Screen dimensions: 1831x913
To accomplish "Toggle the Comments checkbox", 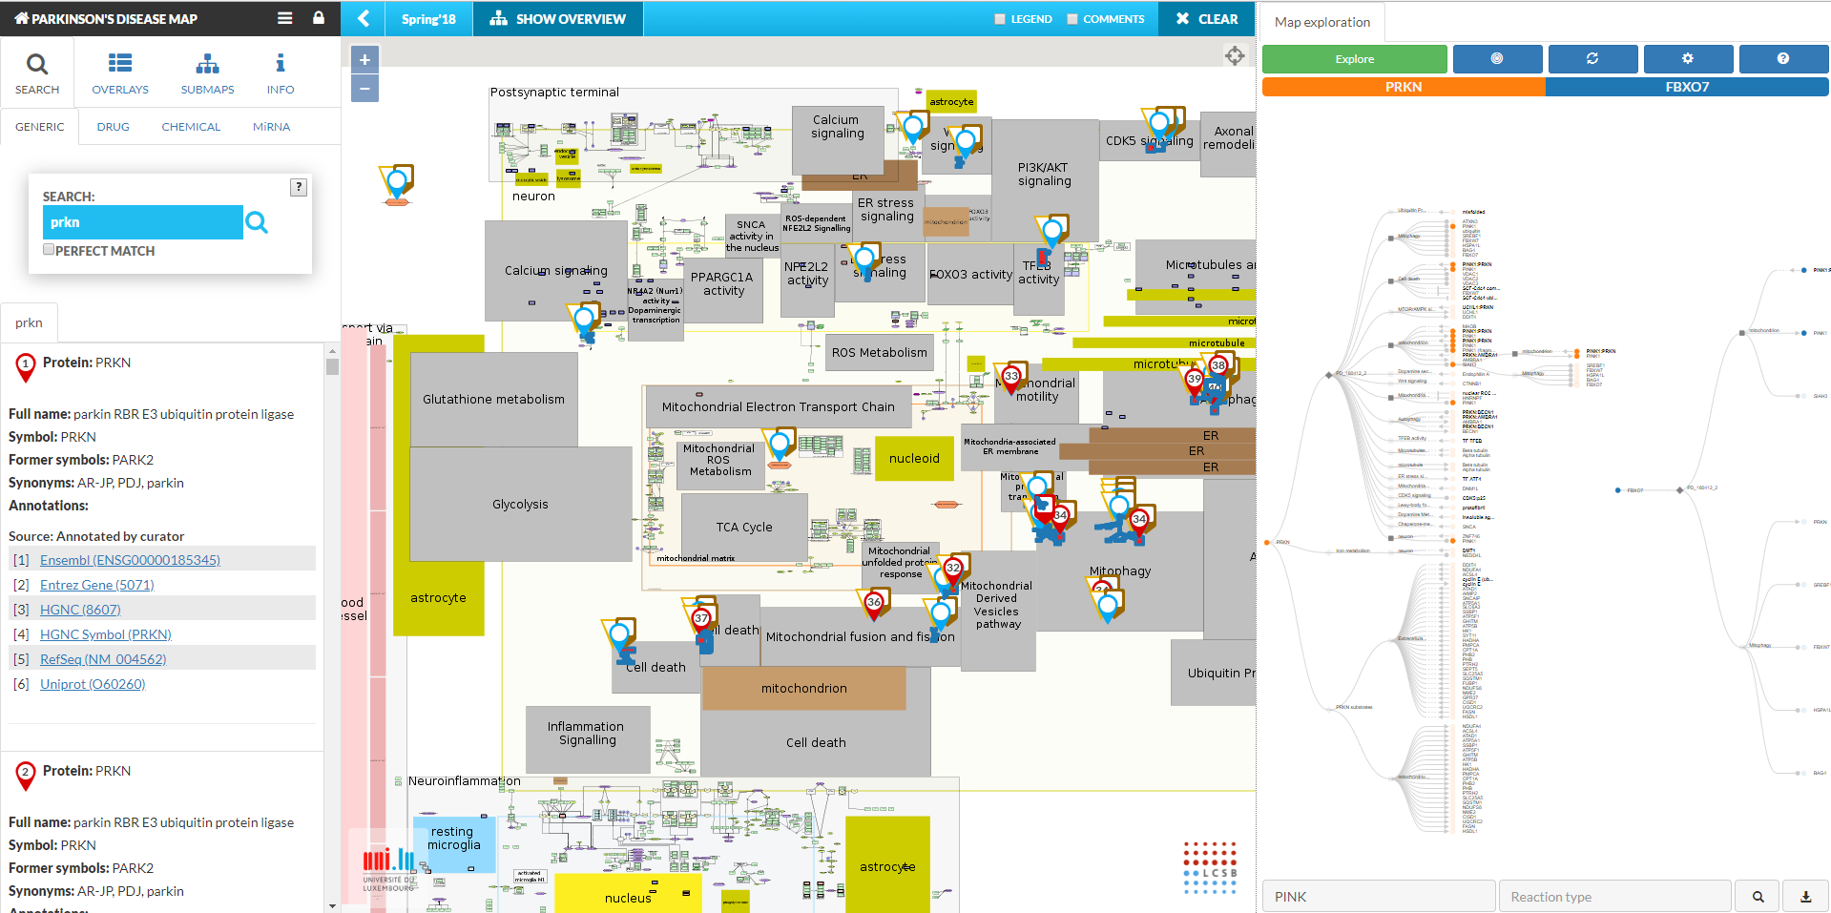I will click(1072, 19).
